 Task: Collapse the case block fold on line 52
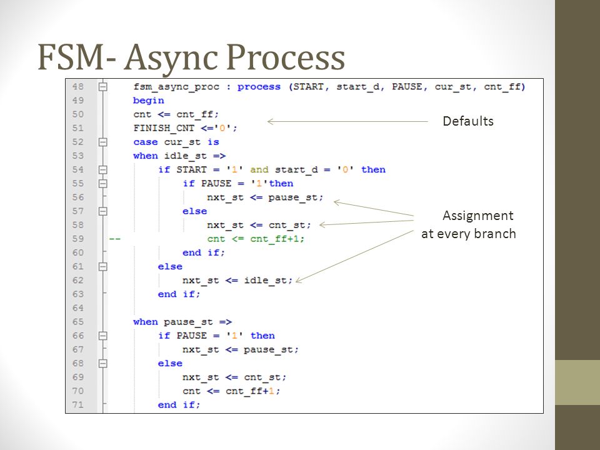tap(102, 142)
